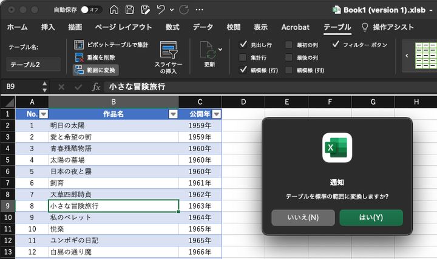Click ピボットテーブルで集計 in the ribbon
The image size is (437, 259).
[x=112, y=45]
